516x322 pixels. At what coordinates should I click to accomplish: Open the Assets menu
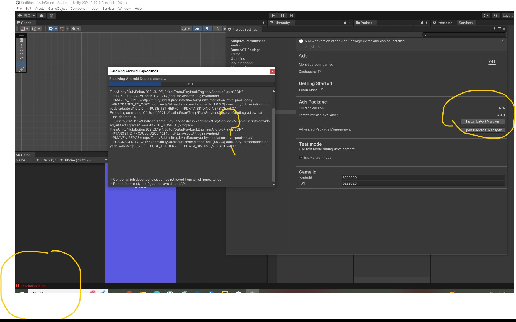pos(40,8)
